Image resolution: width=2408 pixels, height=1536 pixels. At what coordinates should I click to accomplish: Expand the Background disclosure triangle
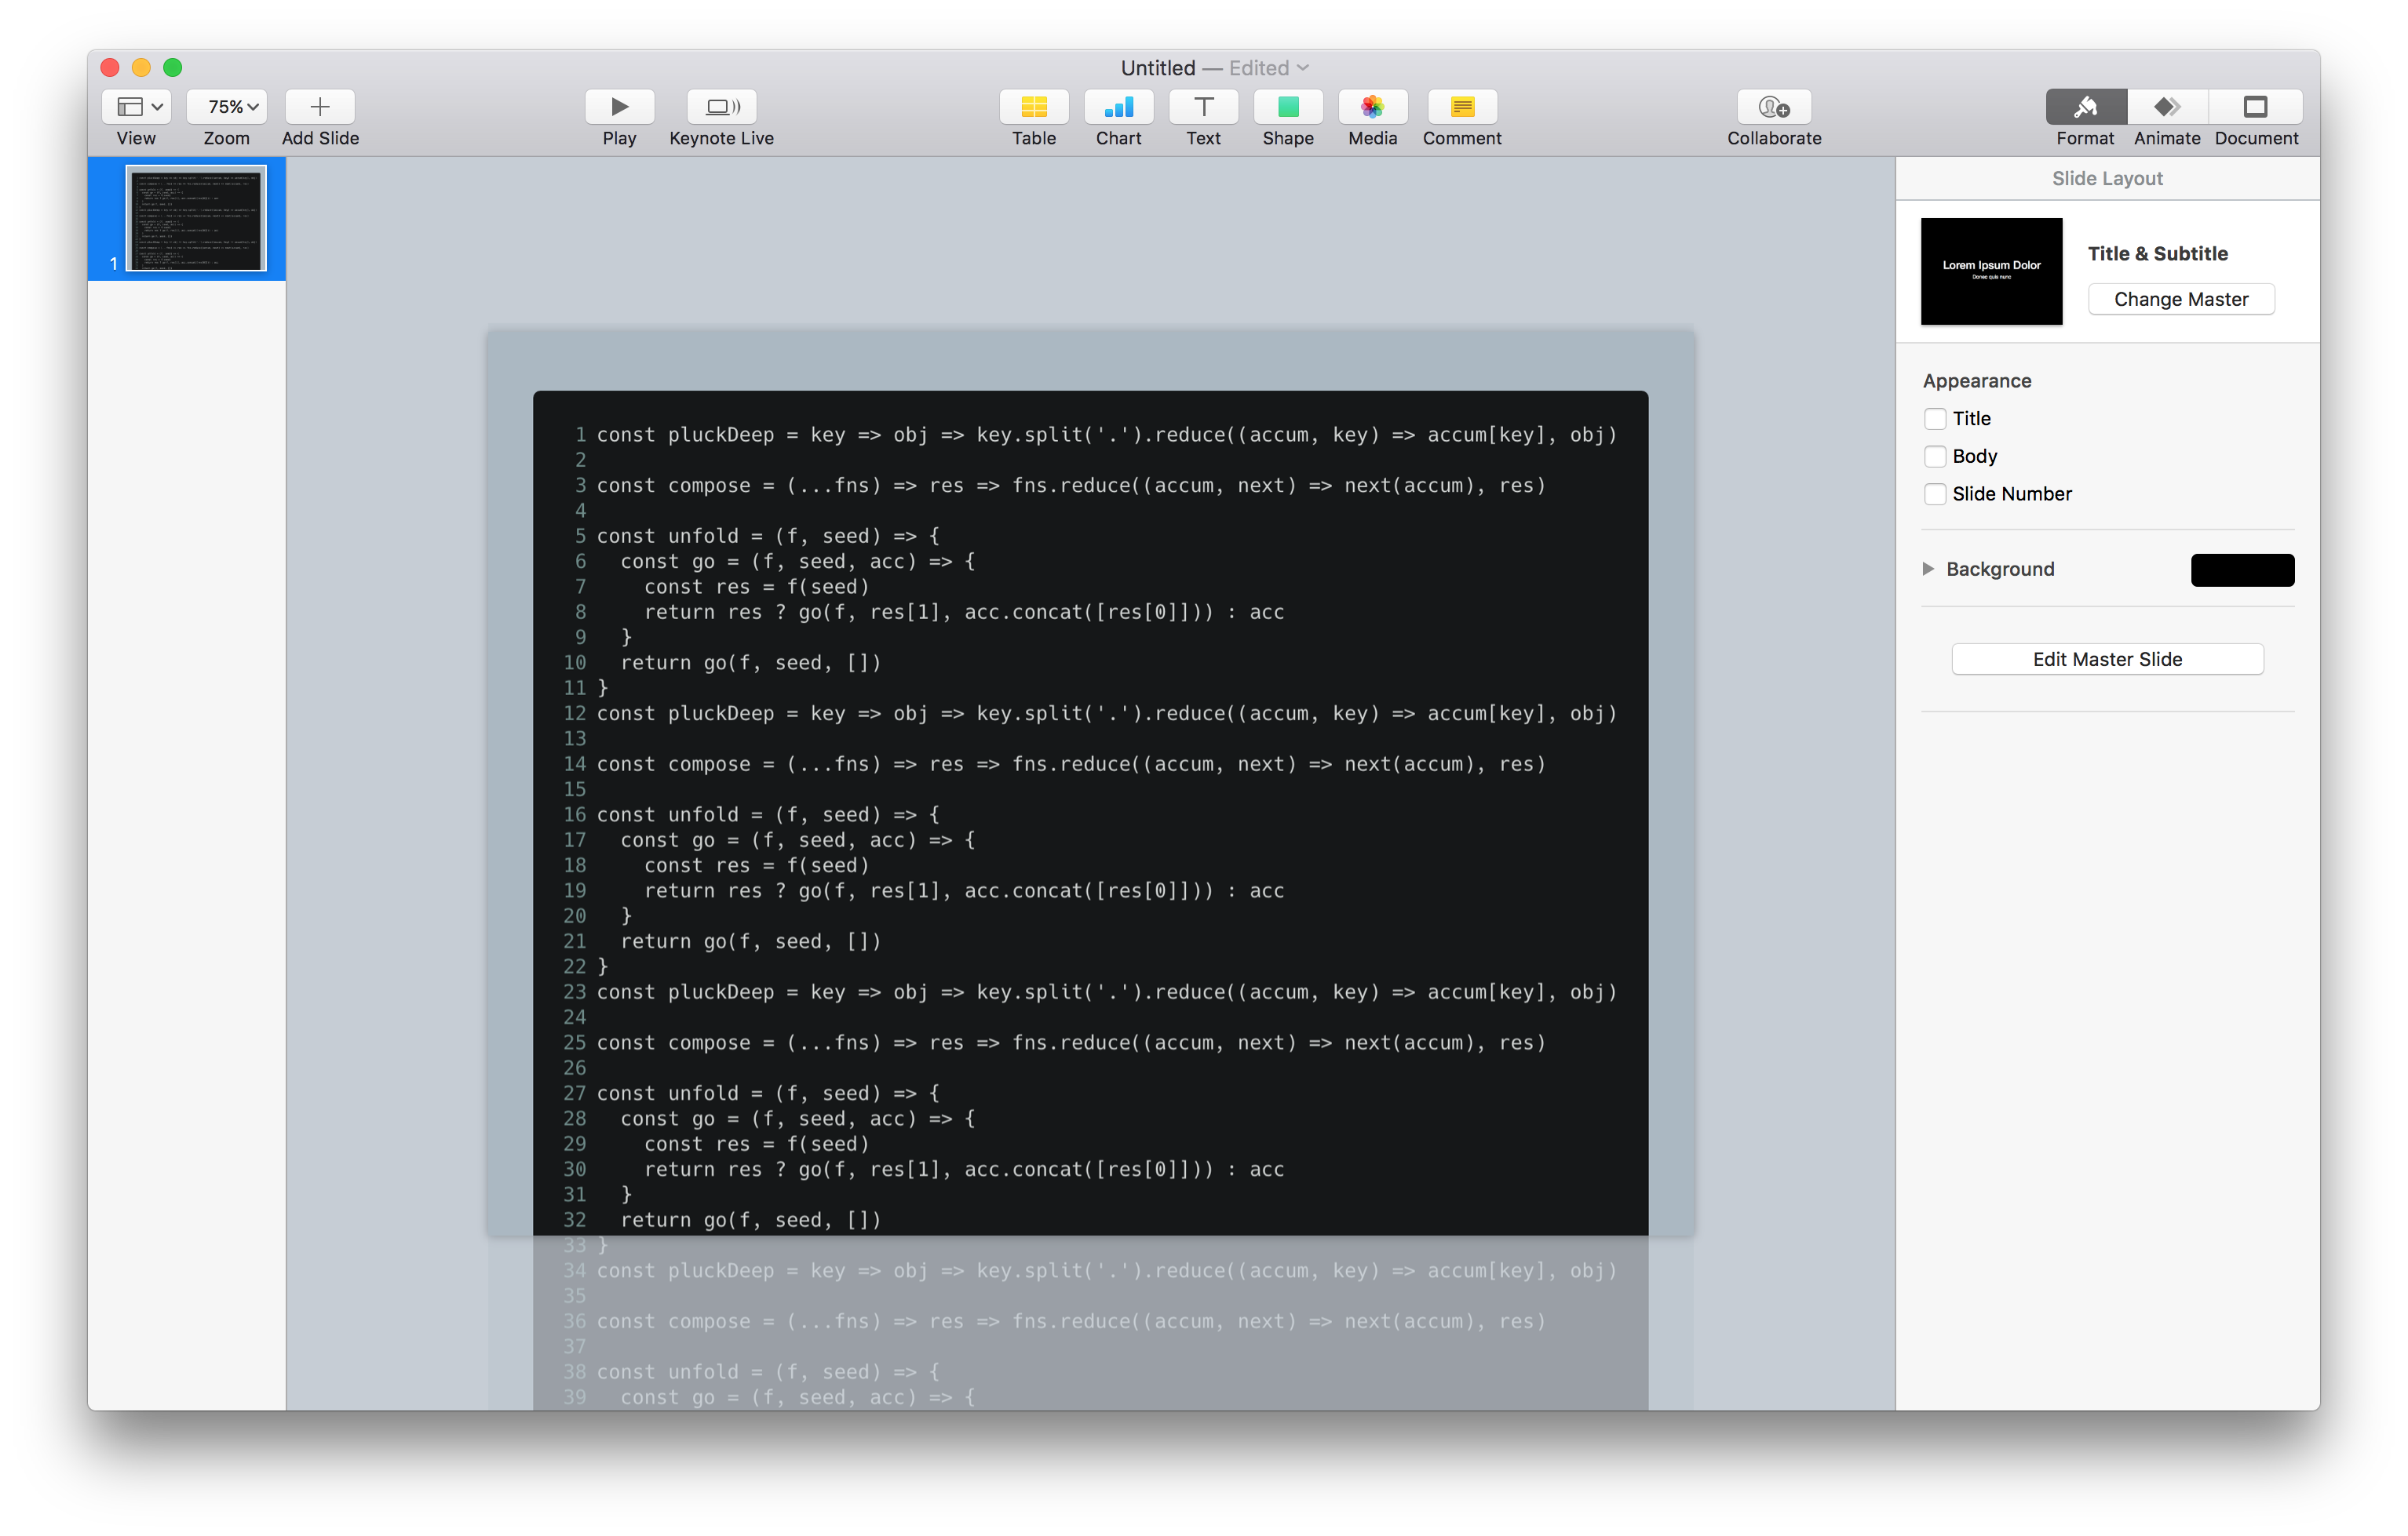1928,569
